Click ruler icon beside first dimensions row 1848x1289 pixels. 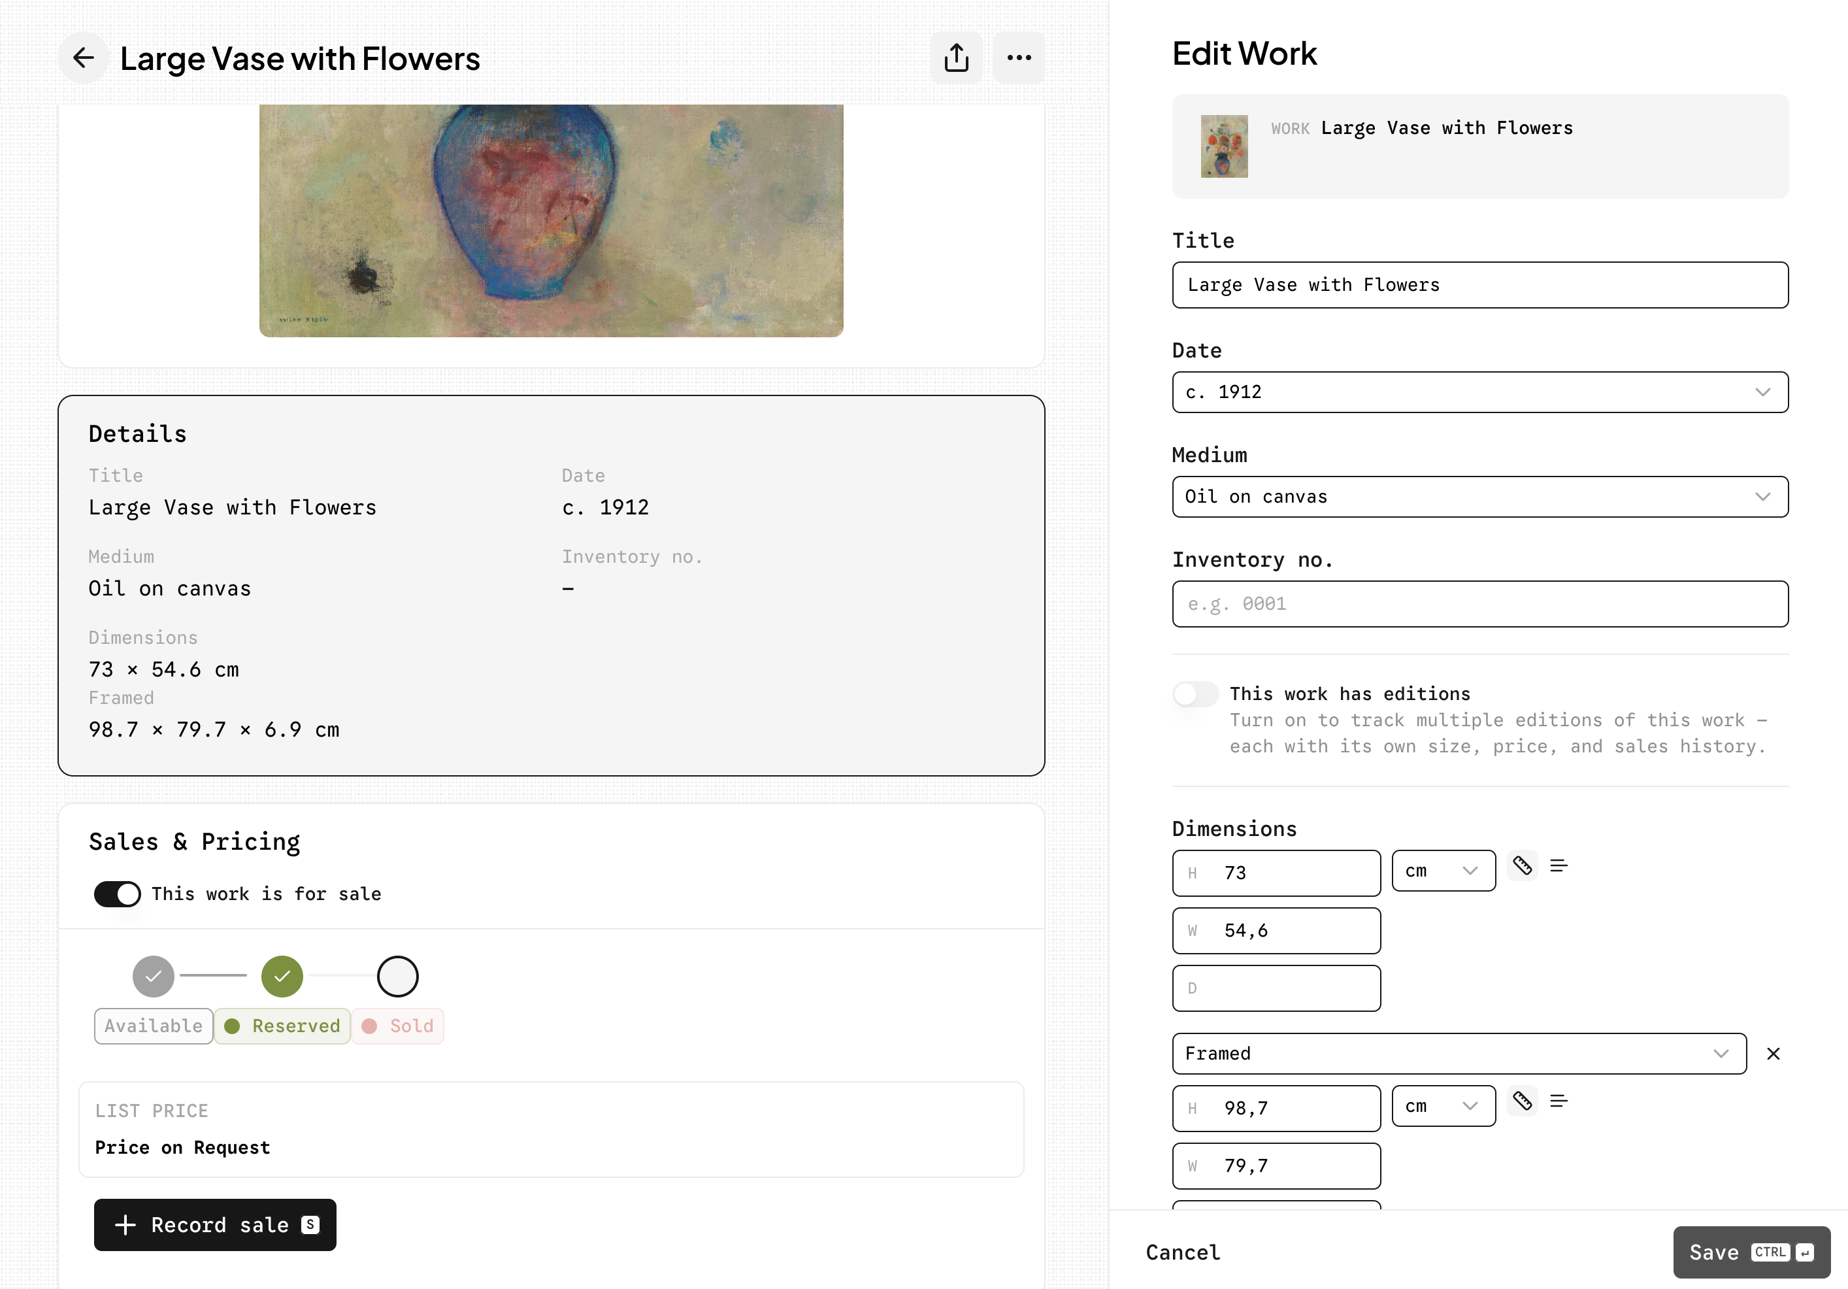[x=1521, y=865]
